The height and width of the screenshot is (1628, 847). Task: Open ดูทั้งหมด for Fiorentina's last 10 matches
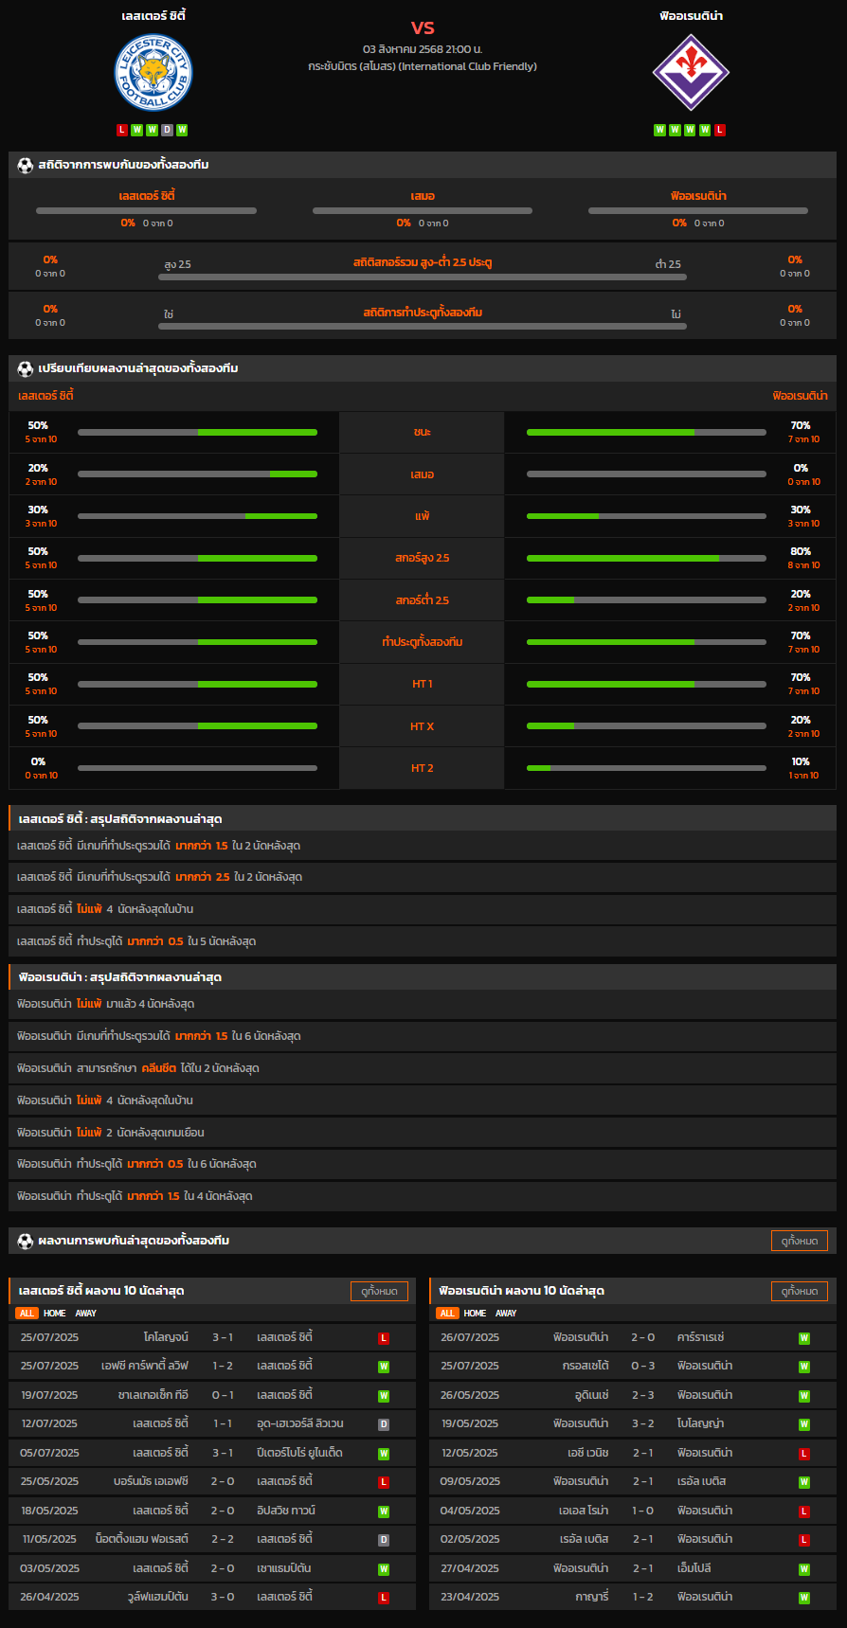coord(800,1291)
